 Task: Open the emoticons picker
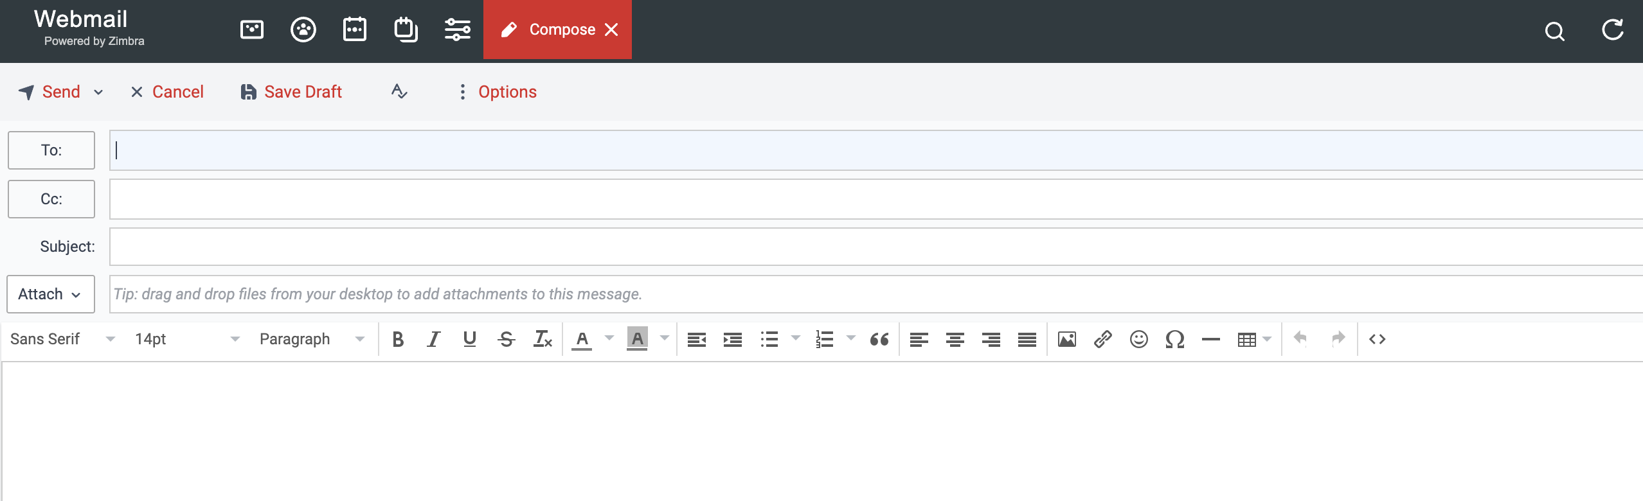coord(1139,339)
